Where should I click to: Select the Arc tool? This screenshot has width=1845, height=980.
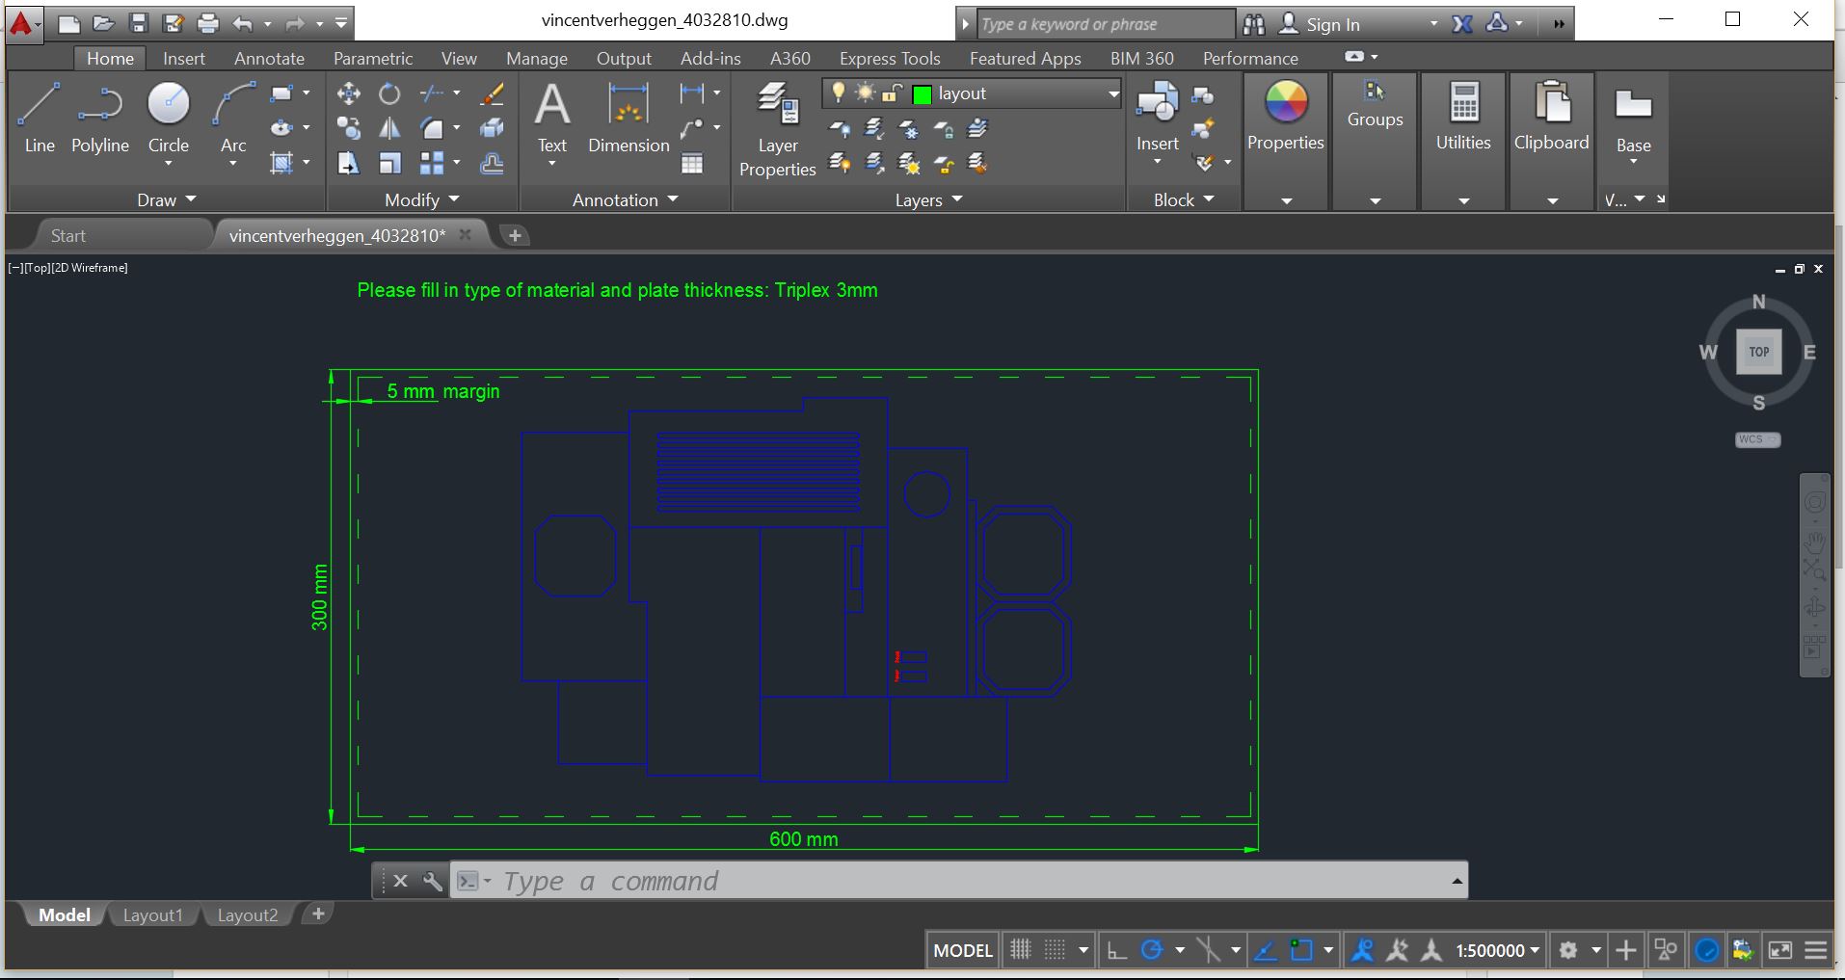(x=233, y=118)
